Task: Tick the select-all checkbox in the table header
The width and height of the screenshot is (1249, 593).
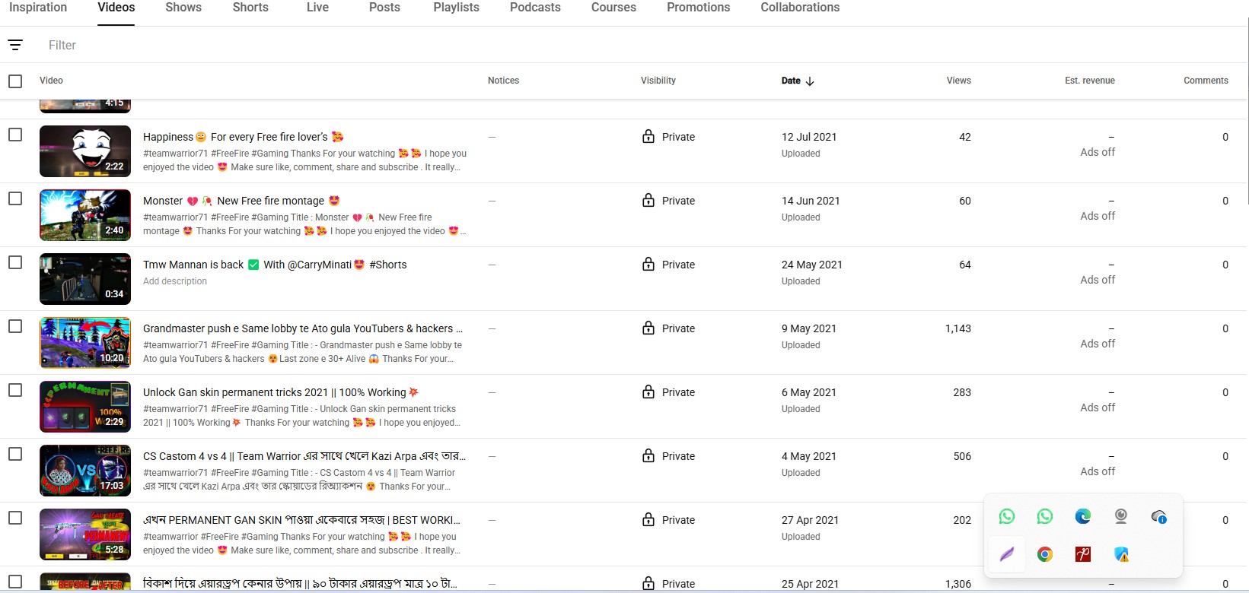Action: point(15,81)
